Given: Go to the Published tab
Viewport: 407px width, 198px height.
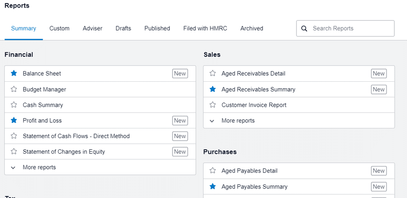Looking at the screenshot, I should (x=157, y=28).
